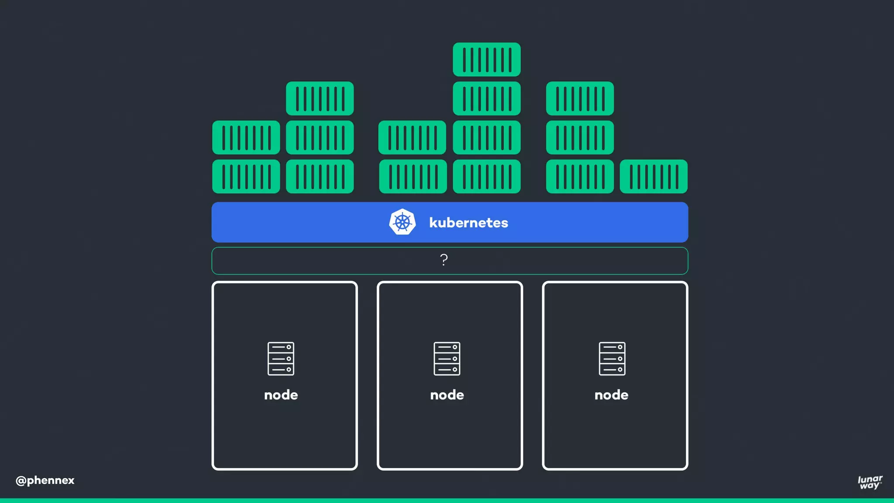Viewport: 894px width, 503px height.
Task: Click the top container of second column
Action: click(x=320, y=99)
